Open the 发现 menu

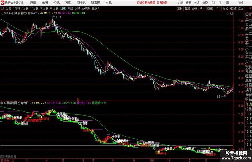pos(68,3)
